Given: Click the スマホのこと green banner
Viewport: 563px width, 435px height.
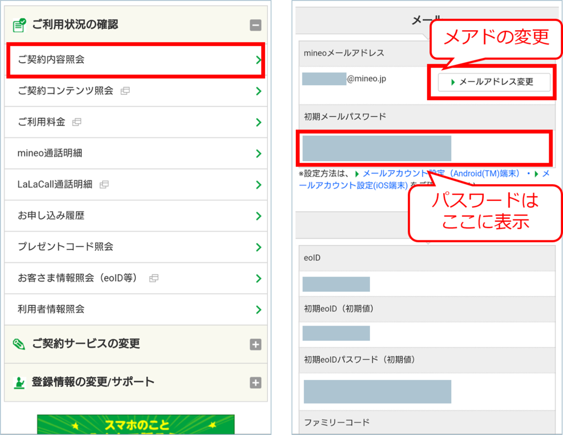Looking at the screenshot, I should (x=136, y=425).
